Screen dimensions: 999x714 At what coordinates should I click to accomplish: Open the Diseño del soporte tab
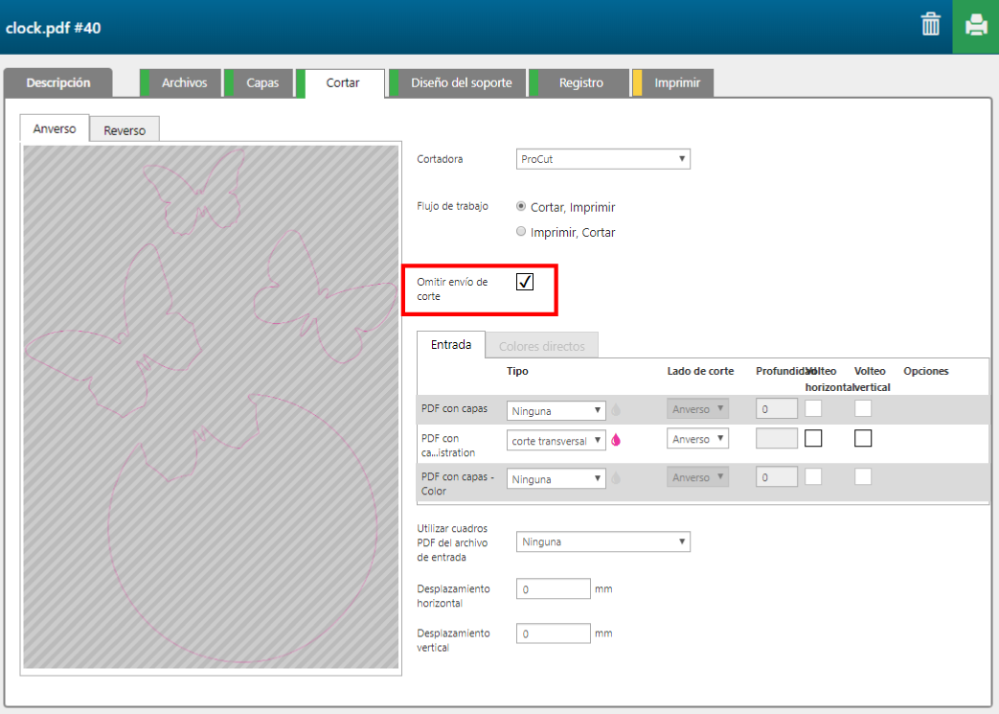pyautogui.click(x=467, y=83)
